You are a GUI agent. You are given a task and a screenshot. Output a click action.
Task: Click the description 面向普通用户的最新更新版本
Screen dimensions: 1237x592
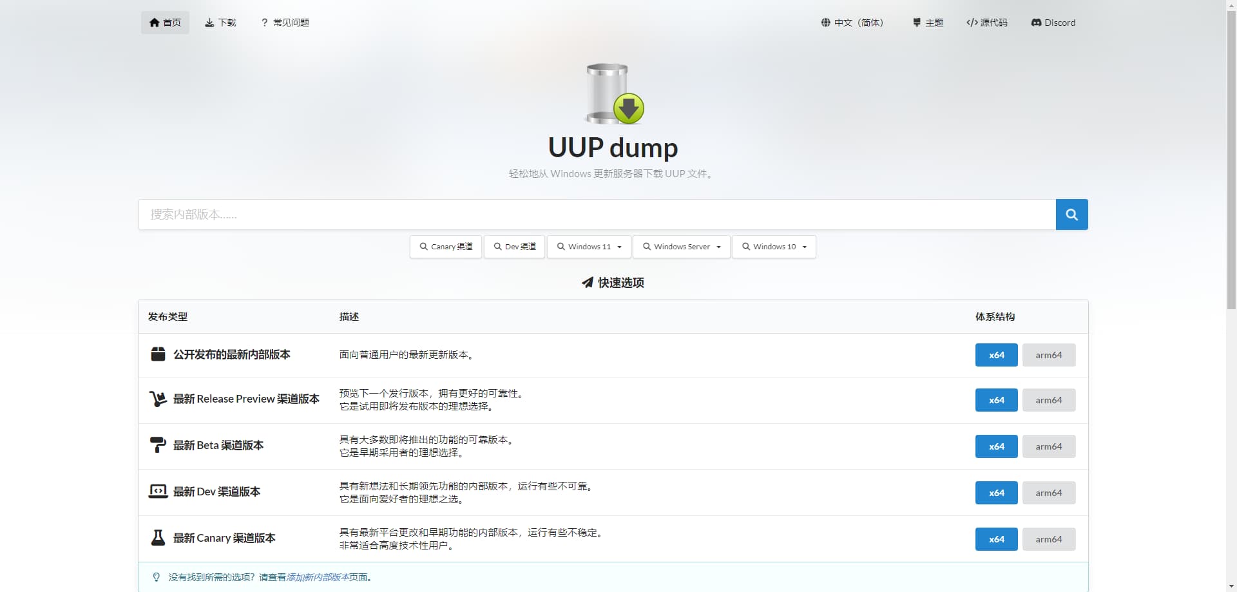[408, 355]
